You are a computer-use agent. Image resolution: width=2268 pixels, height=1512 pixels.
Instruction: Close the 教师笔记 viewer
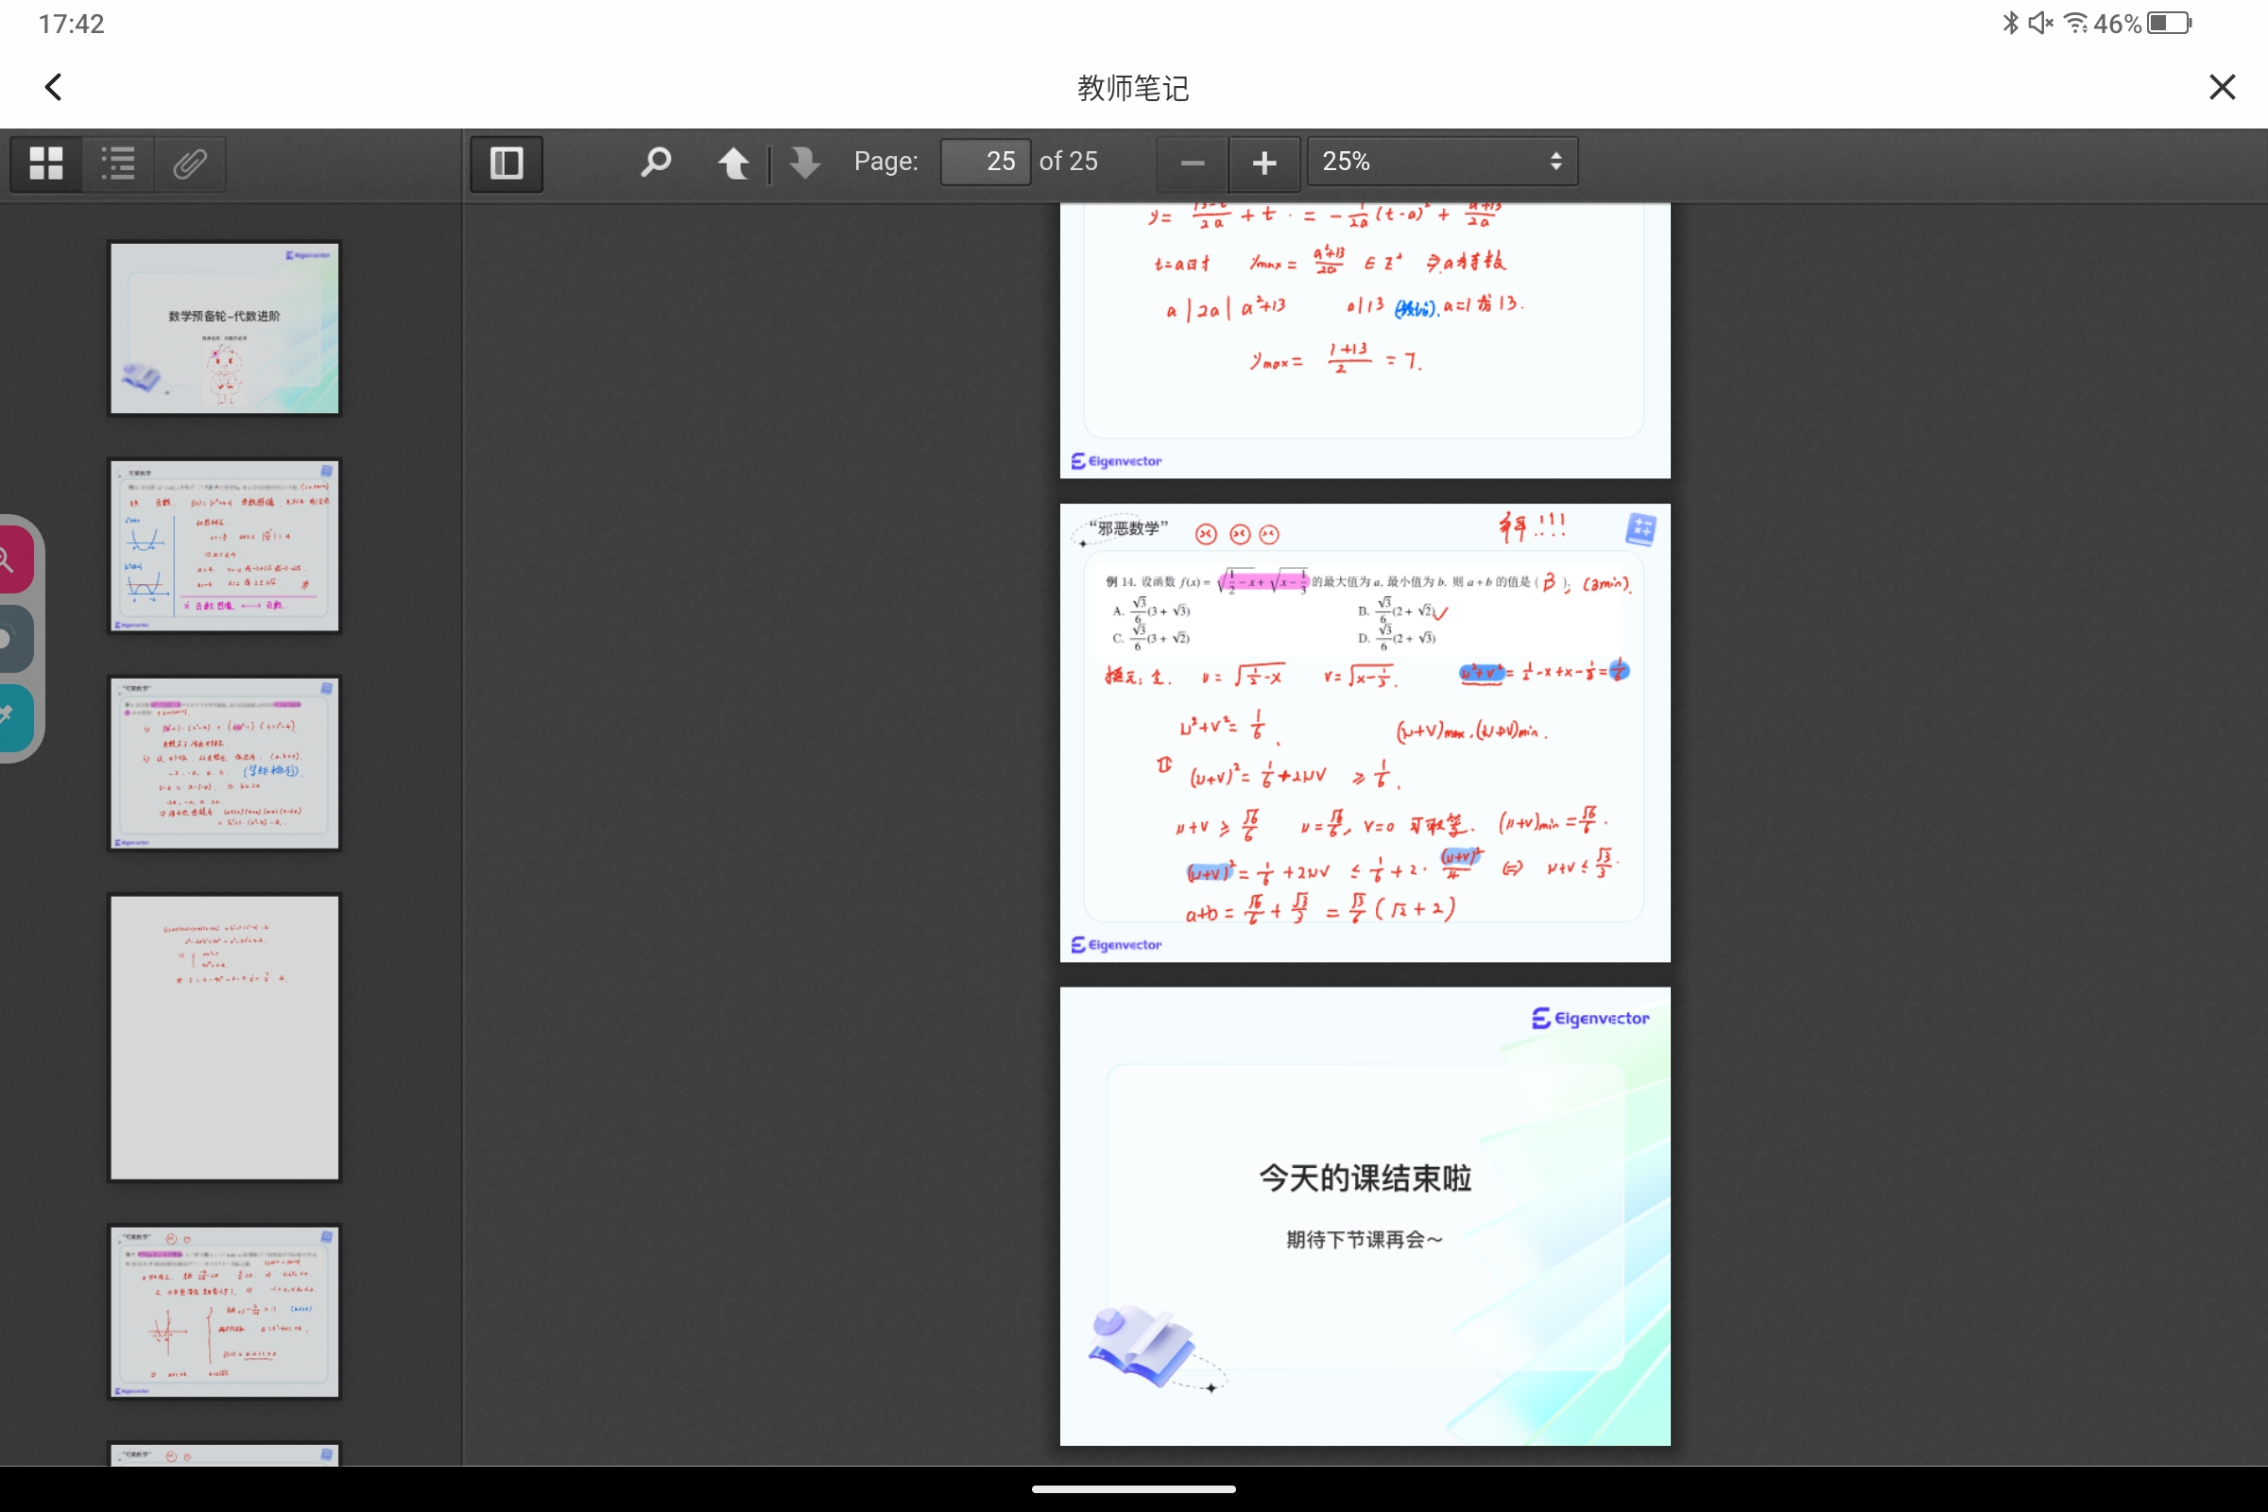(x=2222, y=87)
